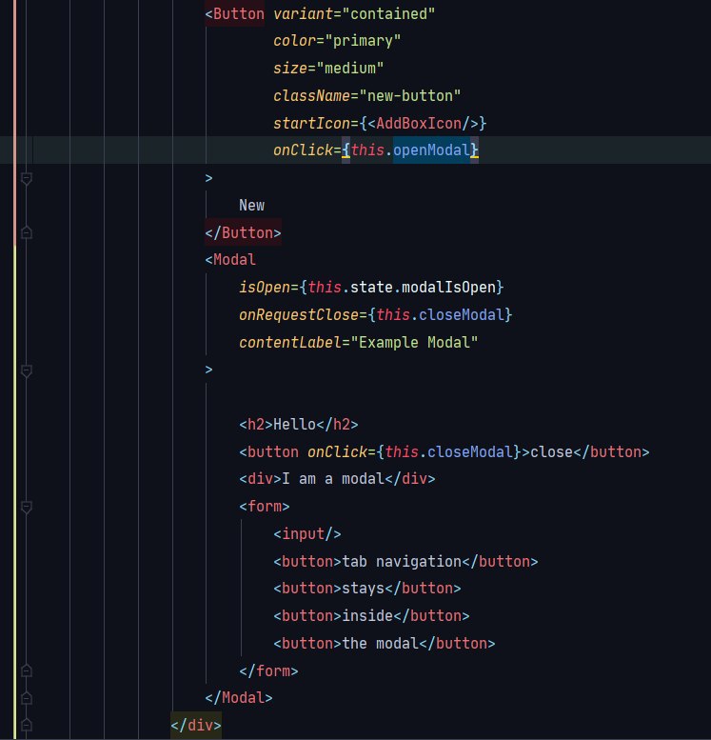
Task: Click the fold end marker beside final </div>
Action: point(27,725)
